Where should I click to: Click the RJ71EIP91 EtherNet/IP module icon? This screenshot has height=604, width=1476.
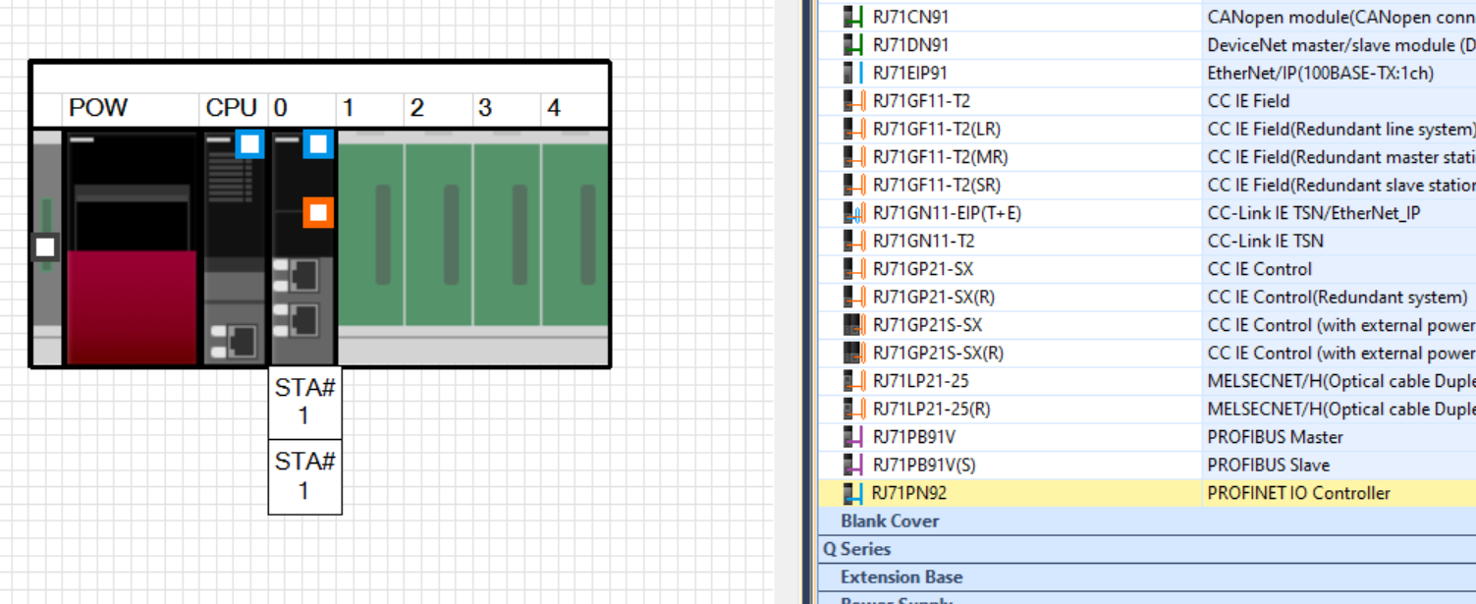point(853,73)
